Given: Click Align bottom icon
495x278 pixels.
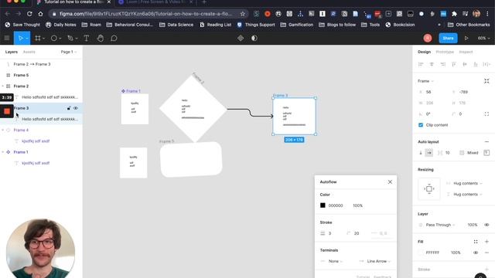Looking at the screenshot, I should coord(476,64).
